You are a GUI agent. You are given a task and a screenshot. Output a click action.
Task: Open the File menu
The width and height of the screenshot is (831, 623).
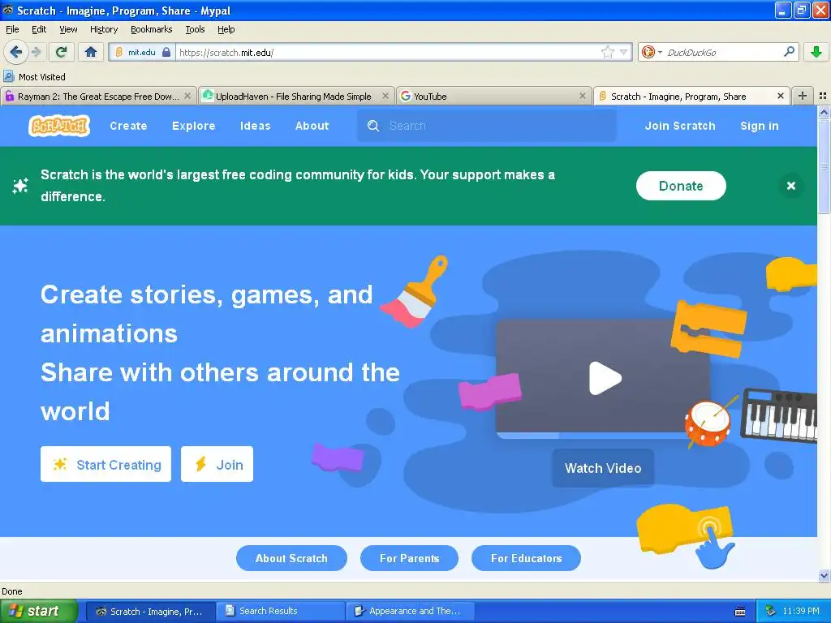click(x=12, y=29)
